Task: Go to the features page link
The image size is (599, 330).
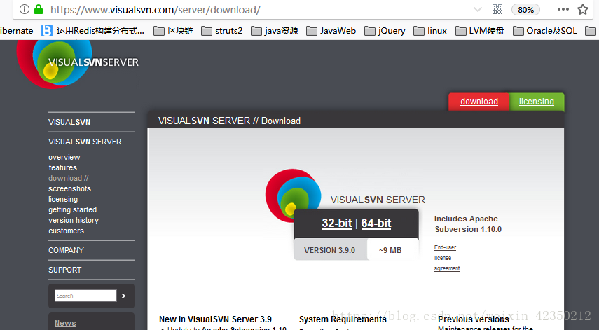Action: pos(62,167)
